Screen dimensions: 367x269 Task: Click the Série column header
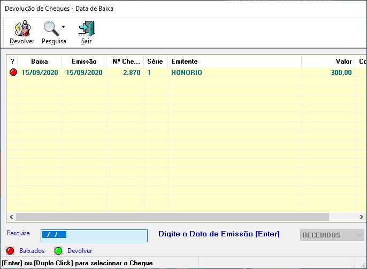[155, 62]
